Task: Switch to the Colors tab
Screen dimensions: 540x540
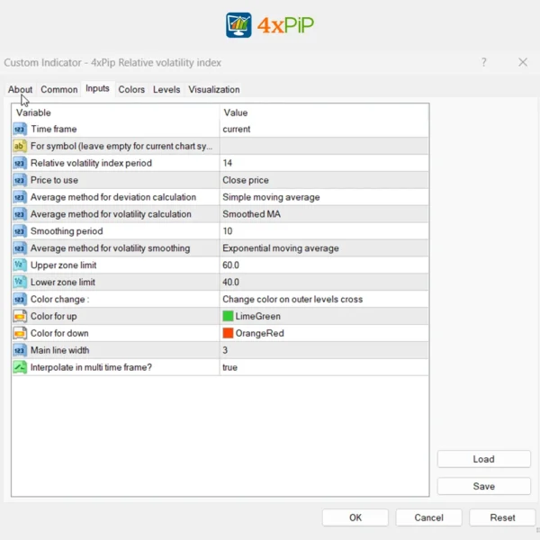Action: tap(131, 89)
